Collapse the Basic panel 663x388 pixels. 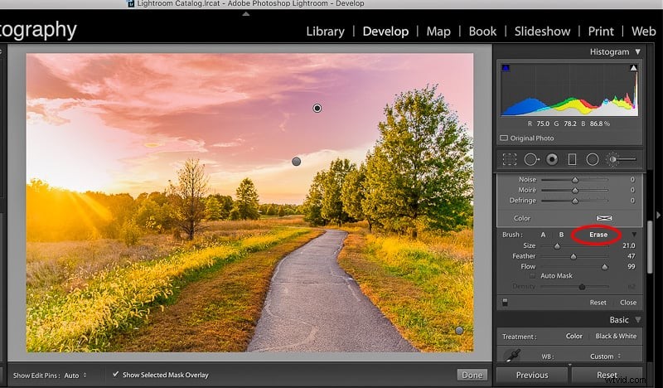pos(637,320)
